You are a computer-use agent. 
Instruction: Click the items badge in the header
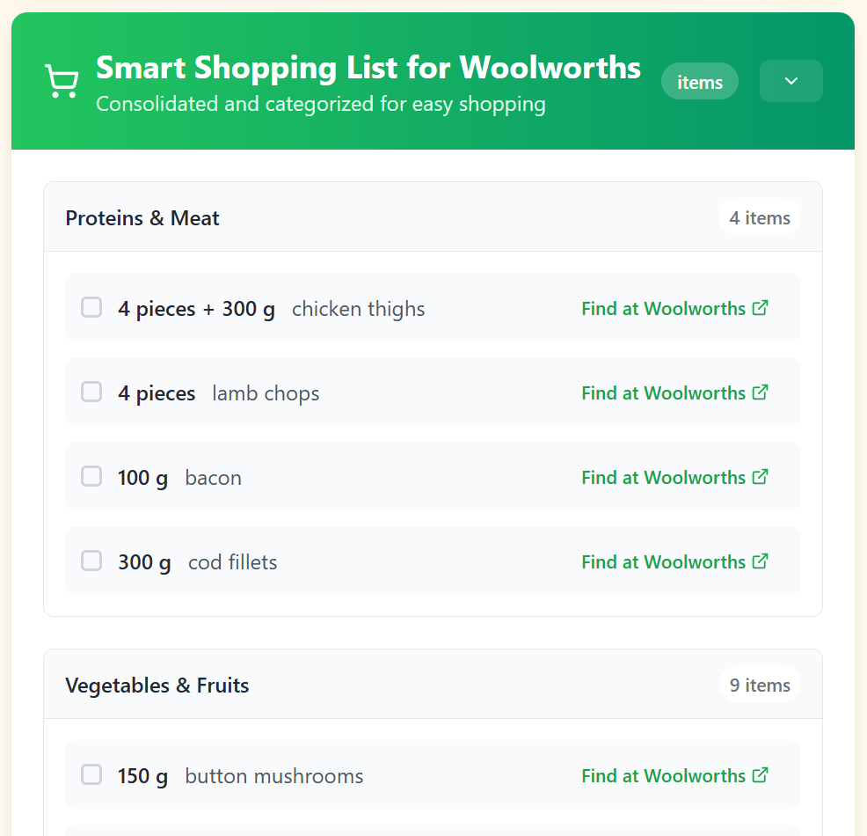pos(699,81)
